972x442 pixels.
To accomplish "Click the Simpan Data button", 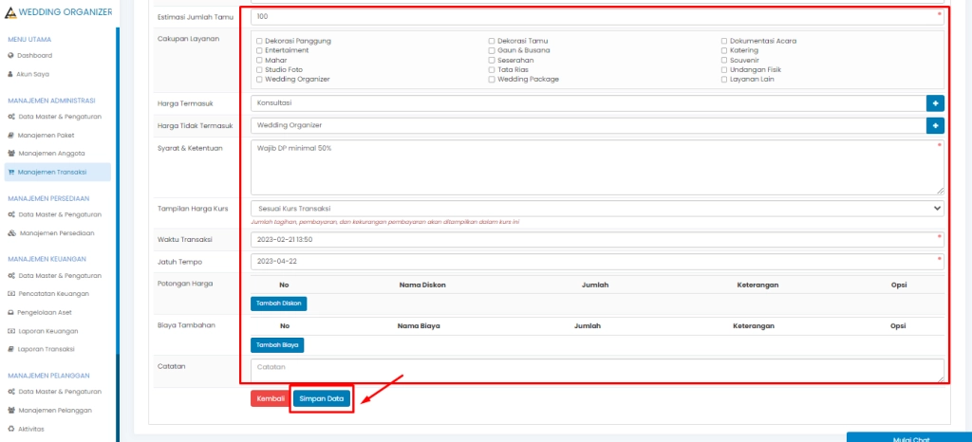I will (x=322, y=399).
